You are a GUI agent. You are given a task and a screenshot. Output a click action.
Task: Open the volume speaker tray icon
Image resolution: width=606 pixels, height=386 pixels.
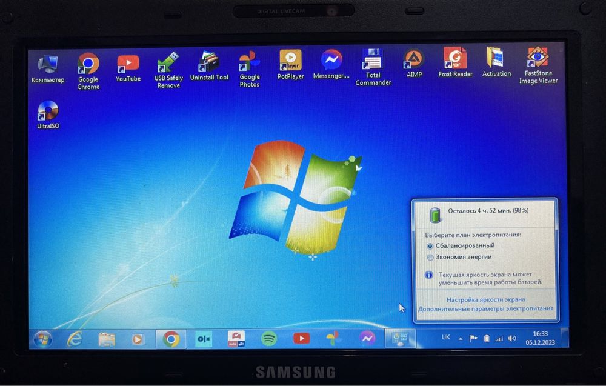click(512, 339)
